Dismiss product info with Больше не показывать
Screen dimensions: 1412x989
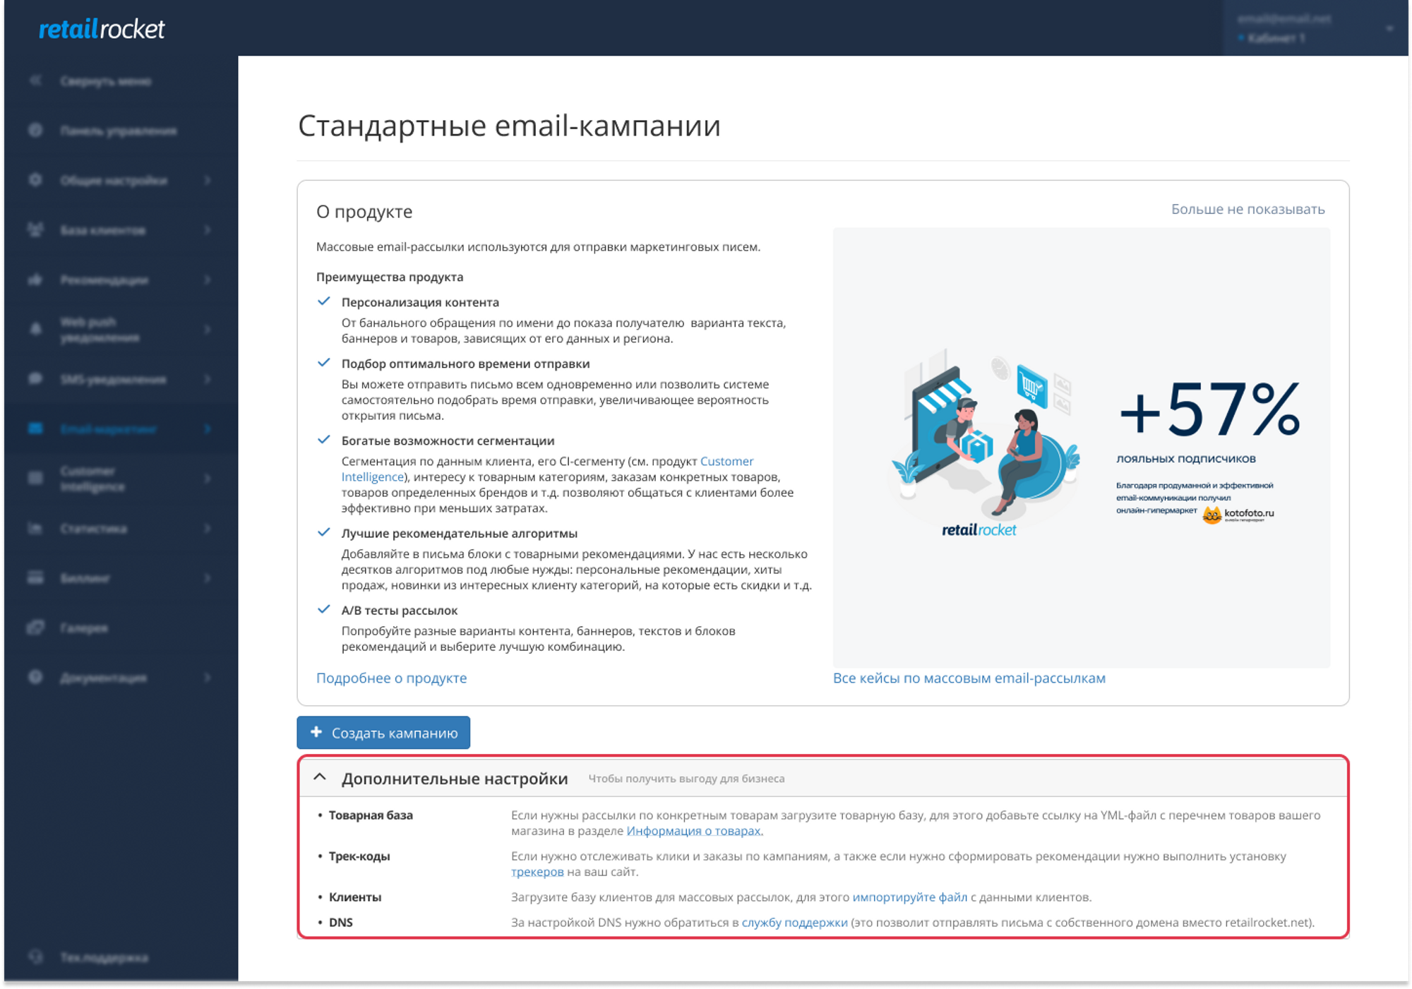(x=1248, y=209)
